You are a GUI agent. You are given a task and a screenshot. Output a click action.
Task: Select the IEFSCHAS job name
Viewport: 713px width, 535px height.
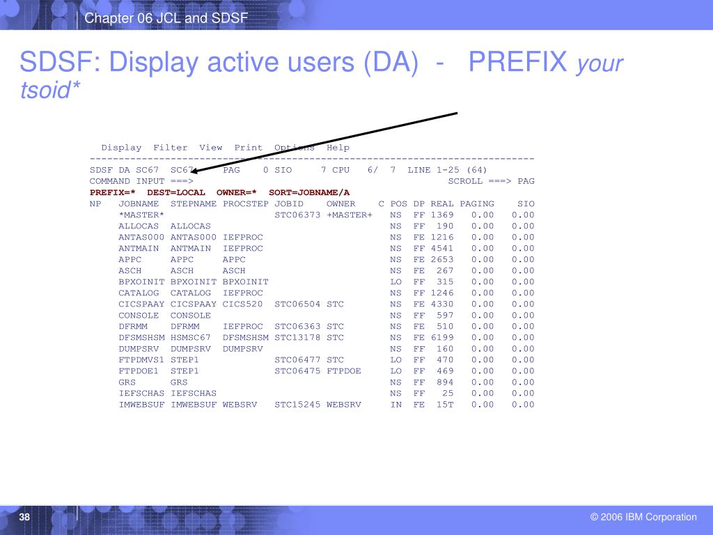pyautogui.click(x=141, y=394)
